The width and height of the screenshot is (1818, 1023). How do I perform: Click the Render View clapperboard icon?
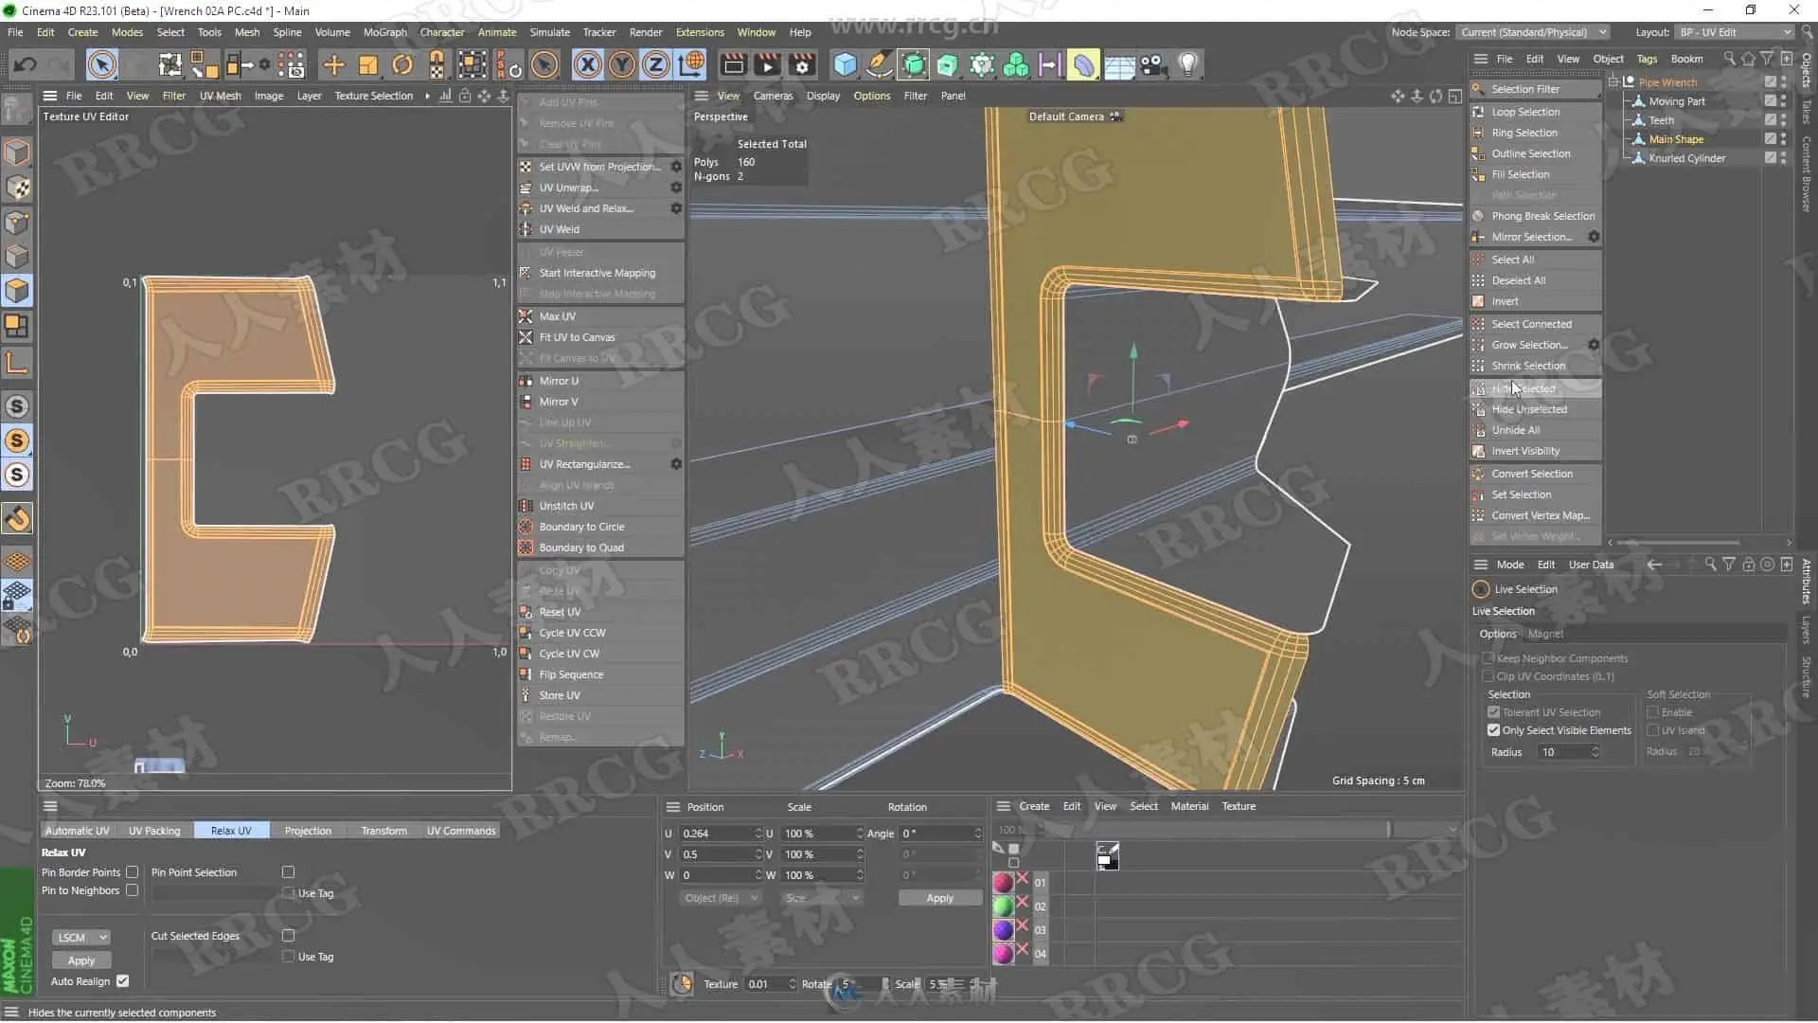pyautogui.click(x=733, y=64)
